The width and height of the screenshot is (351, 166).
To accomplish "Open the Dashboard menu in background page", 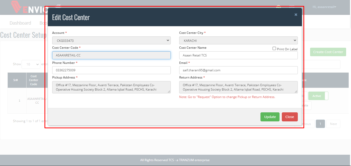I will tap(20, 23).
